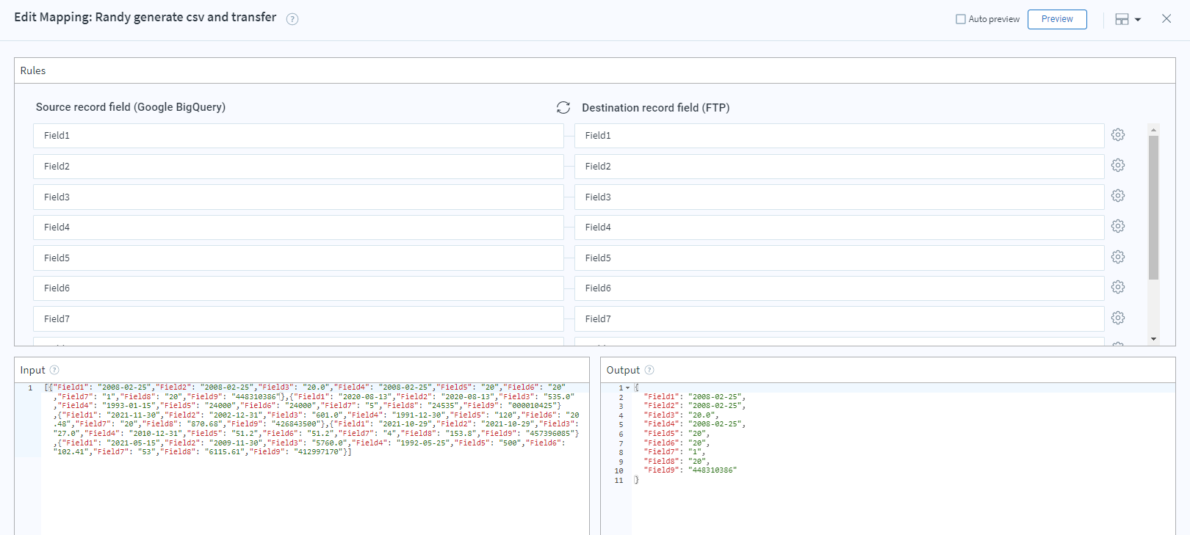1190x535 pixels.
Task: Click the refresh fields icon
Action: click(563, 108)
